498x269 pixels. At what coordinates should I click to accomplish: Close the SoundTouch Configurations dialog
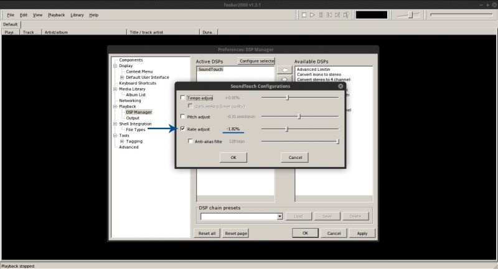(x=341, y=86)
